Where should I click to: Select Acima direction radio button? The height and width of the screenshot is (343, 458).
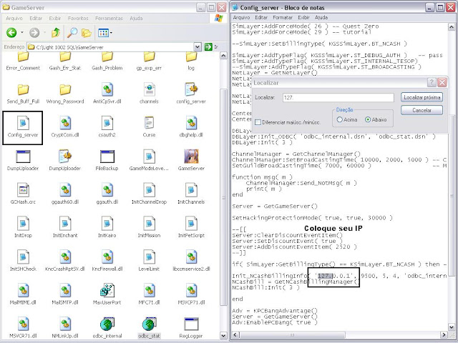(339, 119)
